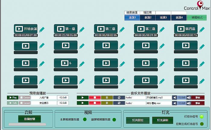Viewport: 211px width, 130px height.
Task: Click the 控制主机灯光信号 indicator light
Action: coord(202,124)
